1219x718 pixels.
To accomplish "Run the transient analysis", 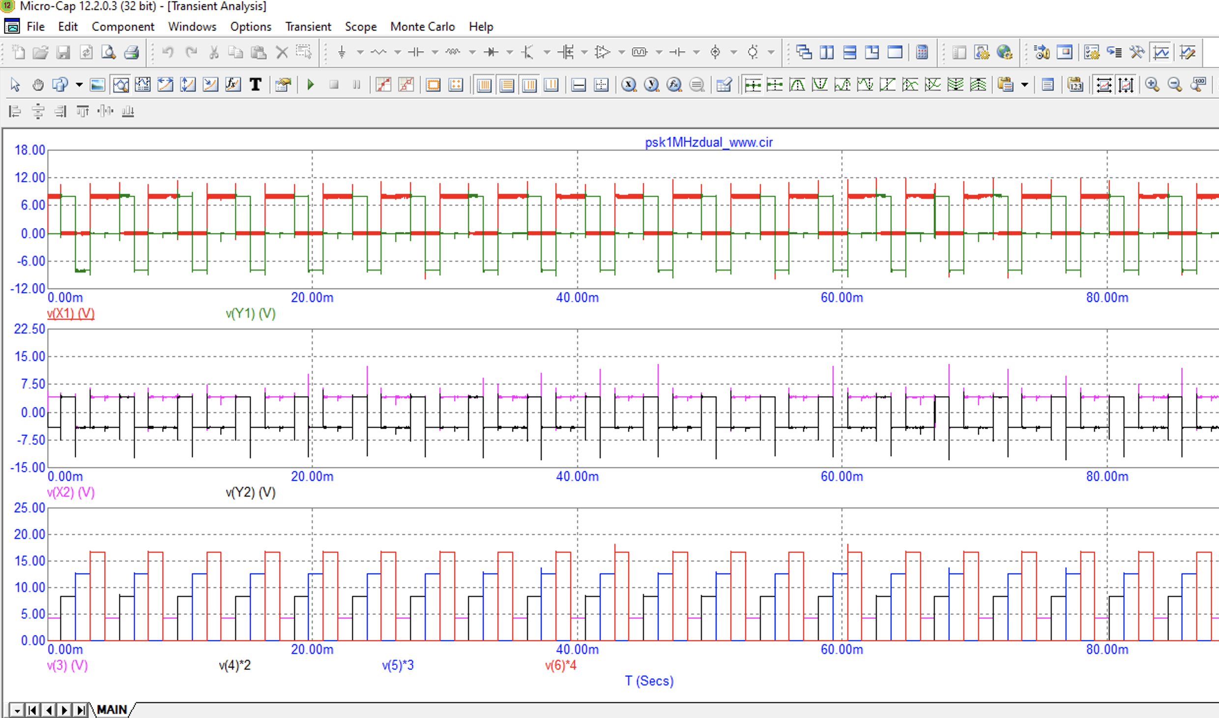I will tap(311, 85).
